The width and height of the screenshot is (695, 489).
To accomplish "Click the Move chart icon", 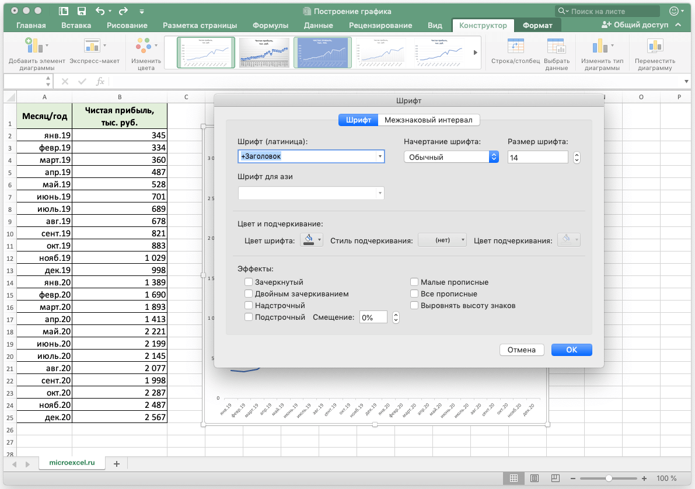I will (655, 46).
